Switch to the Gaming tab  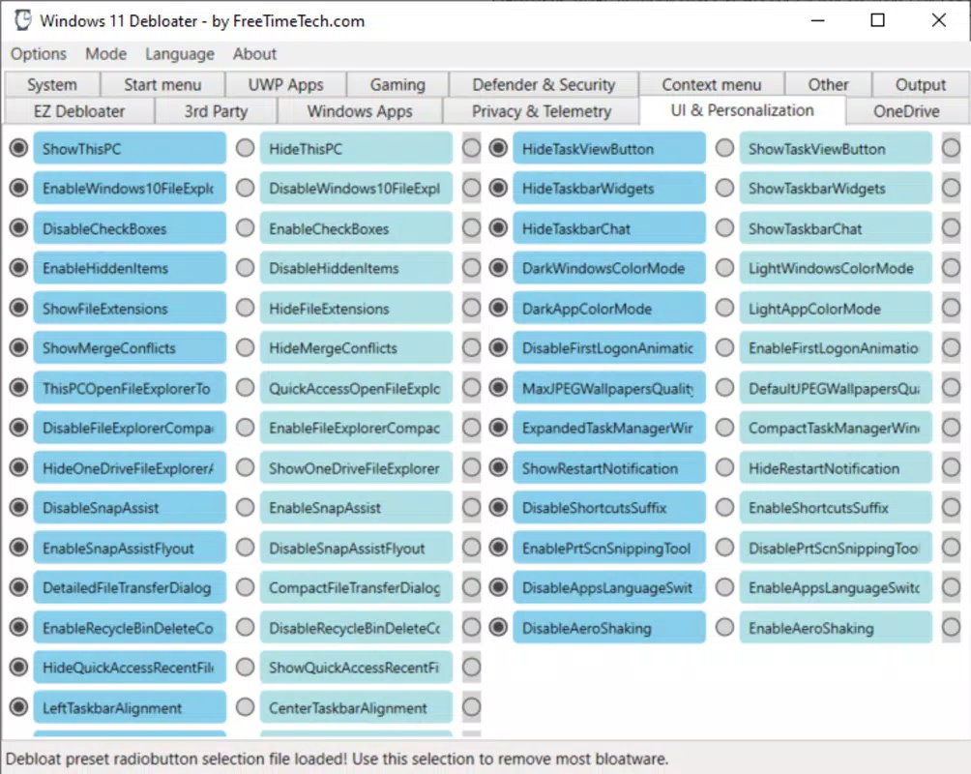tap(397, 84)
